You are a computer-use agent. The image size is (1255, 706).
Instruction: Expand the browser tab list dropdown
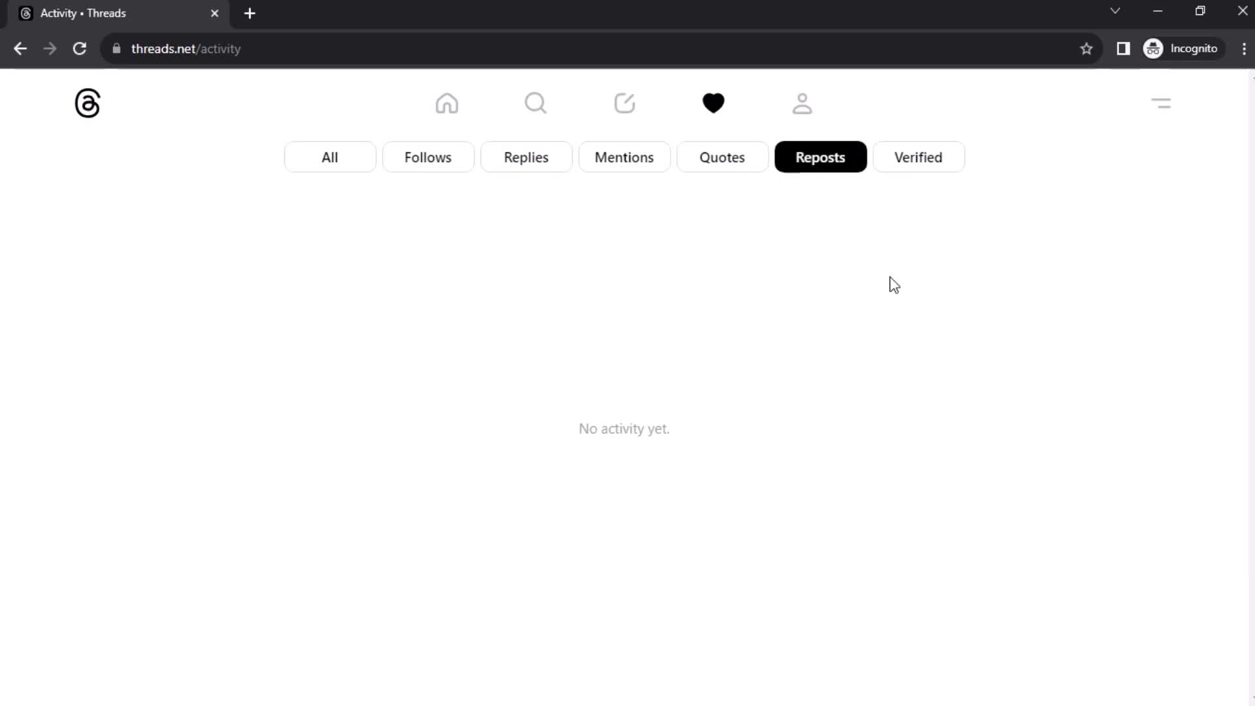click(1114, 12)
